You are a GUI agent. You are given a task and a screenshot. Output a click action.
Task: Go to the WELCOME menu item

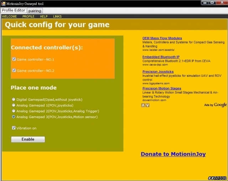pyautogui.click(x=9, y=17)
